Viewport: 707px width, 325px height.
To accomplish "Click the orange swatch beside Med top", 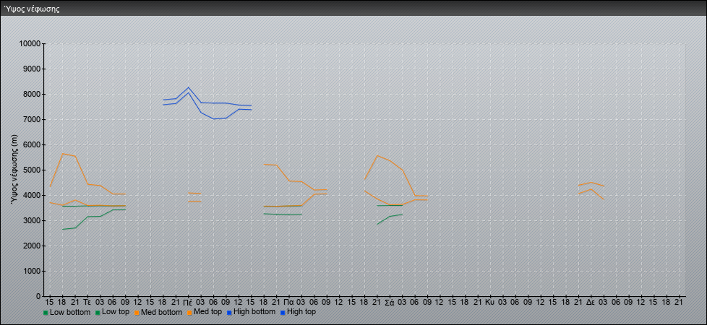I will [x=190, y=313].
